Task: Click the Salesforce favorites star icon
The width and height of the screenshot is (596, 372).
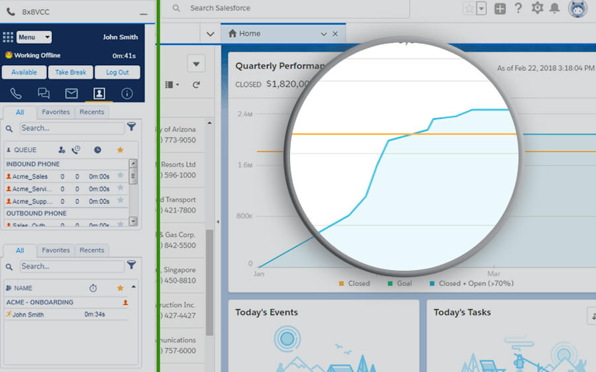Action: (470, 9)
